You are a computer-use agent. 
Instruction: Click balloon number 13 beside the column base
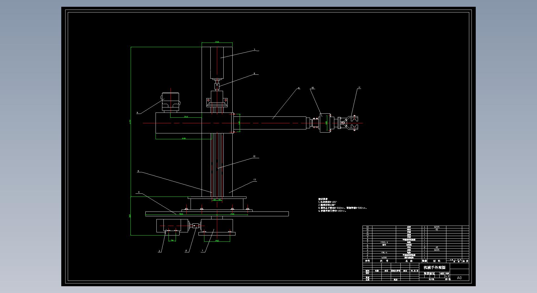click(x=255, y=180)
